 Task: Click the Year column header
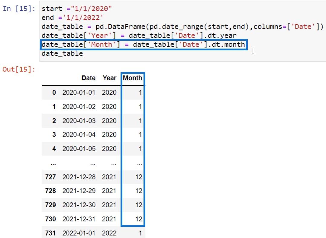pos(110,78)
